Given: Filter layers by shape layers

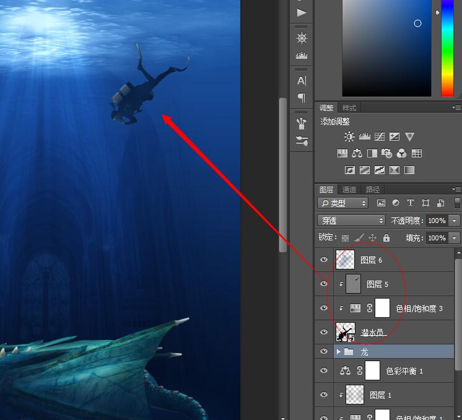Looking at the screenshot, I should coord(425,203).
